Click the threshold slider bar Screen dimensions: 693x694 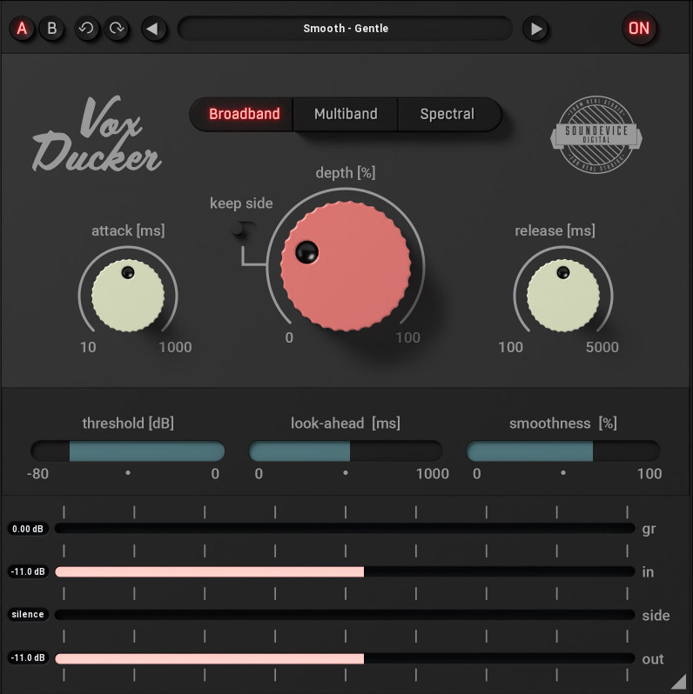coord(128,451)
